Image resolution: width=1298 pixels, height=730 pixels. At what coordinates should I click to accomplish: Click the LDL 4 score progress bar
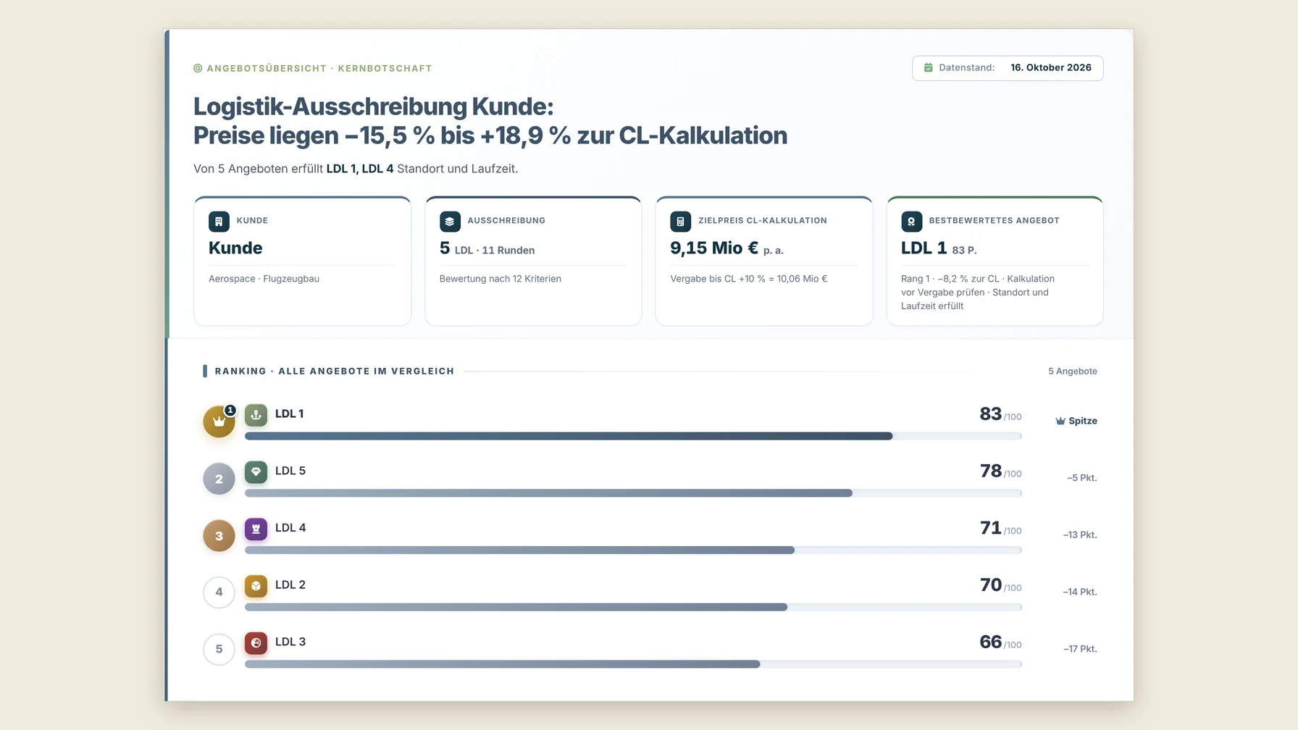pyautogui.click(x=633, y=550)
